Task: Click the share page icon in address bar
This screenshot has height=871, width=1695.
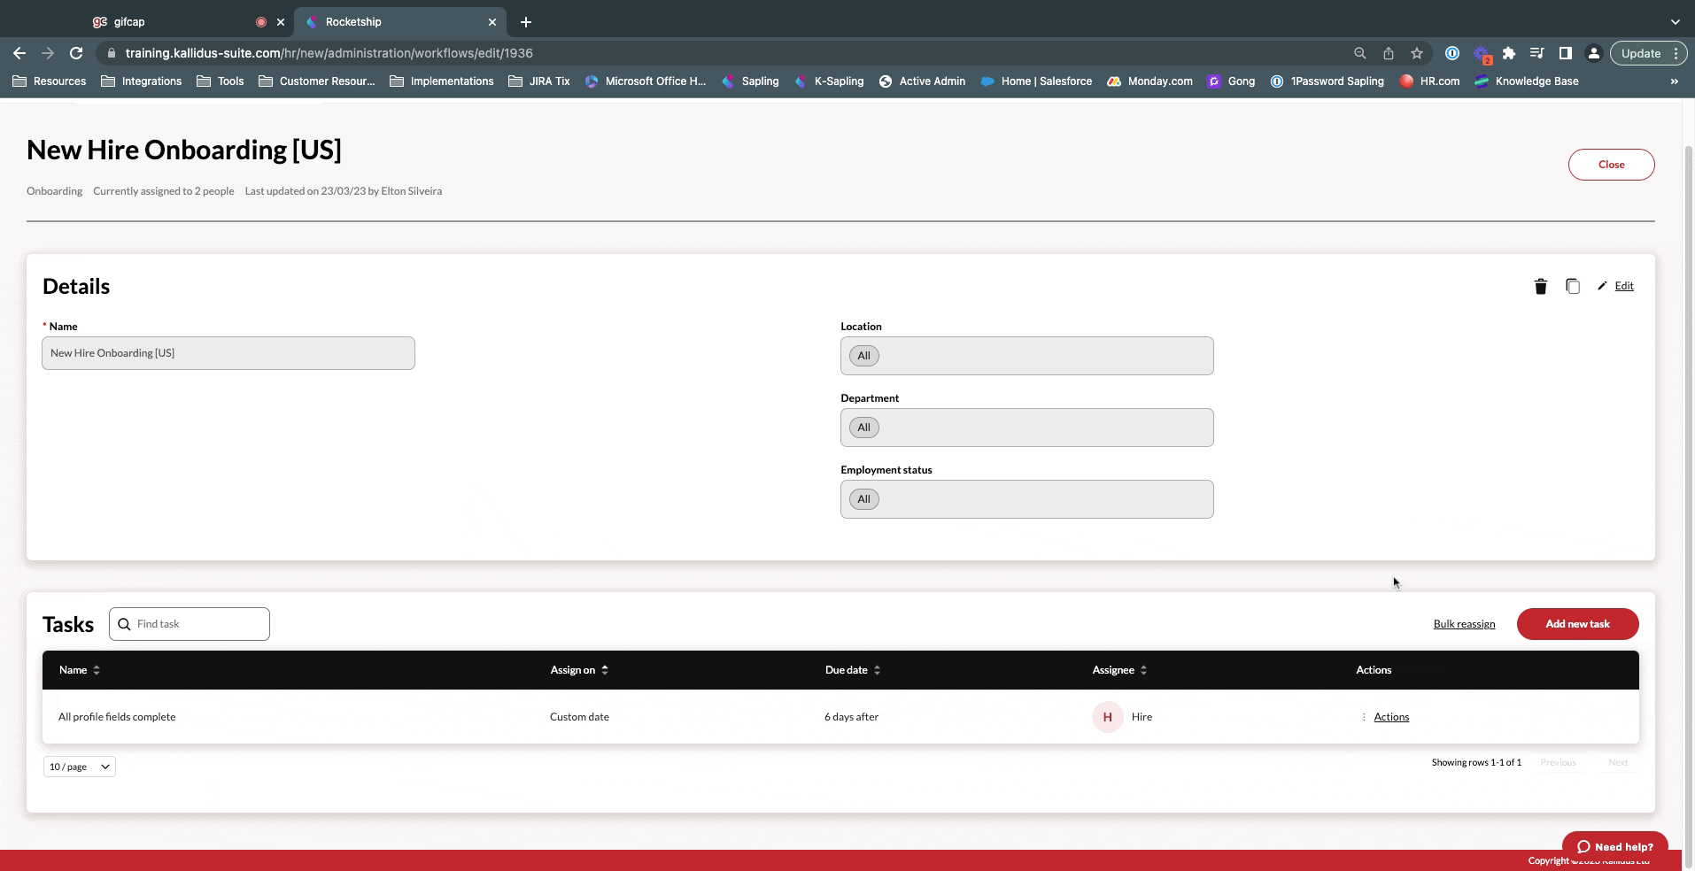Action: [x=1389, y=53]
